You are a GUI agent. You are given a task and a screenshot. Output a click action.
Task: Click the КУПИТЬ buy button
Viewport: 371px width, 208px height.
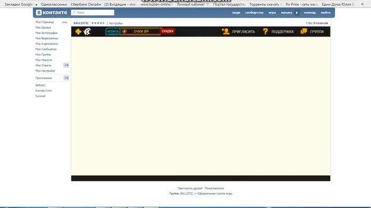tap(113, 31)
